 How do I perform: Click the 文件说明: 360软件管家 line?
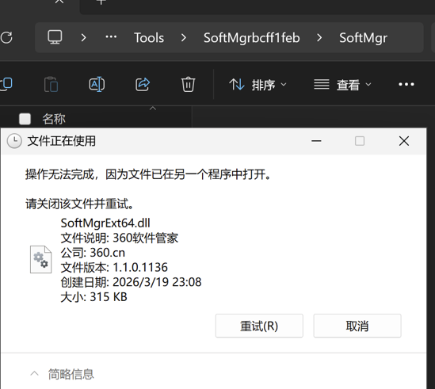120,238
